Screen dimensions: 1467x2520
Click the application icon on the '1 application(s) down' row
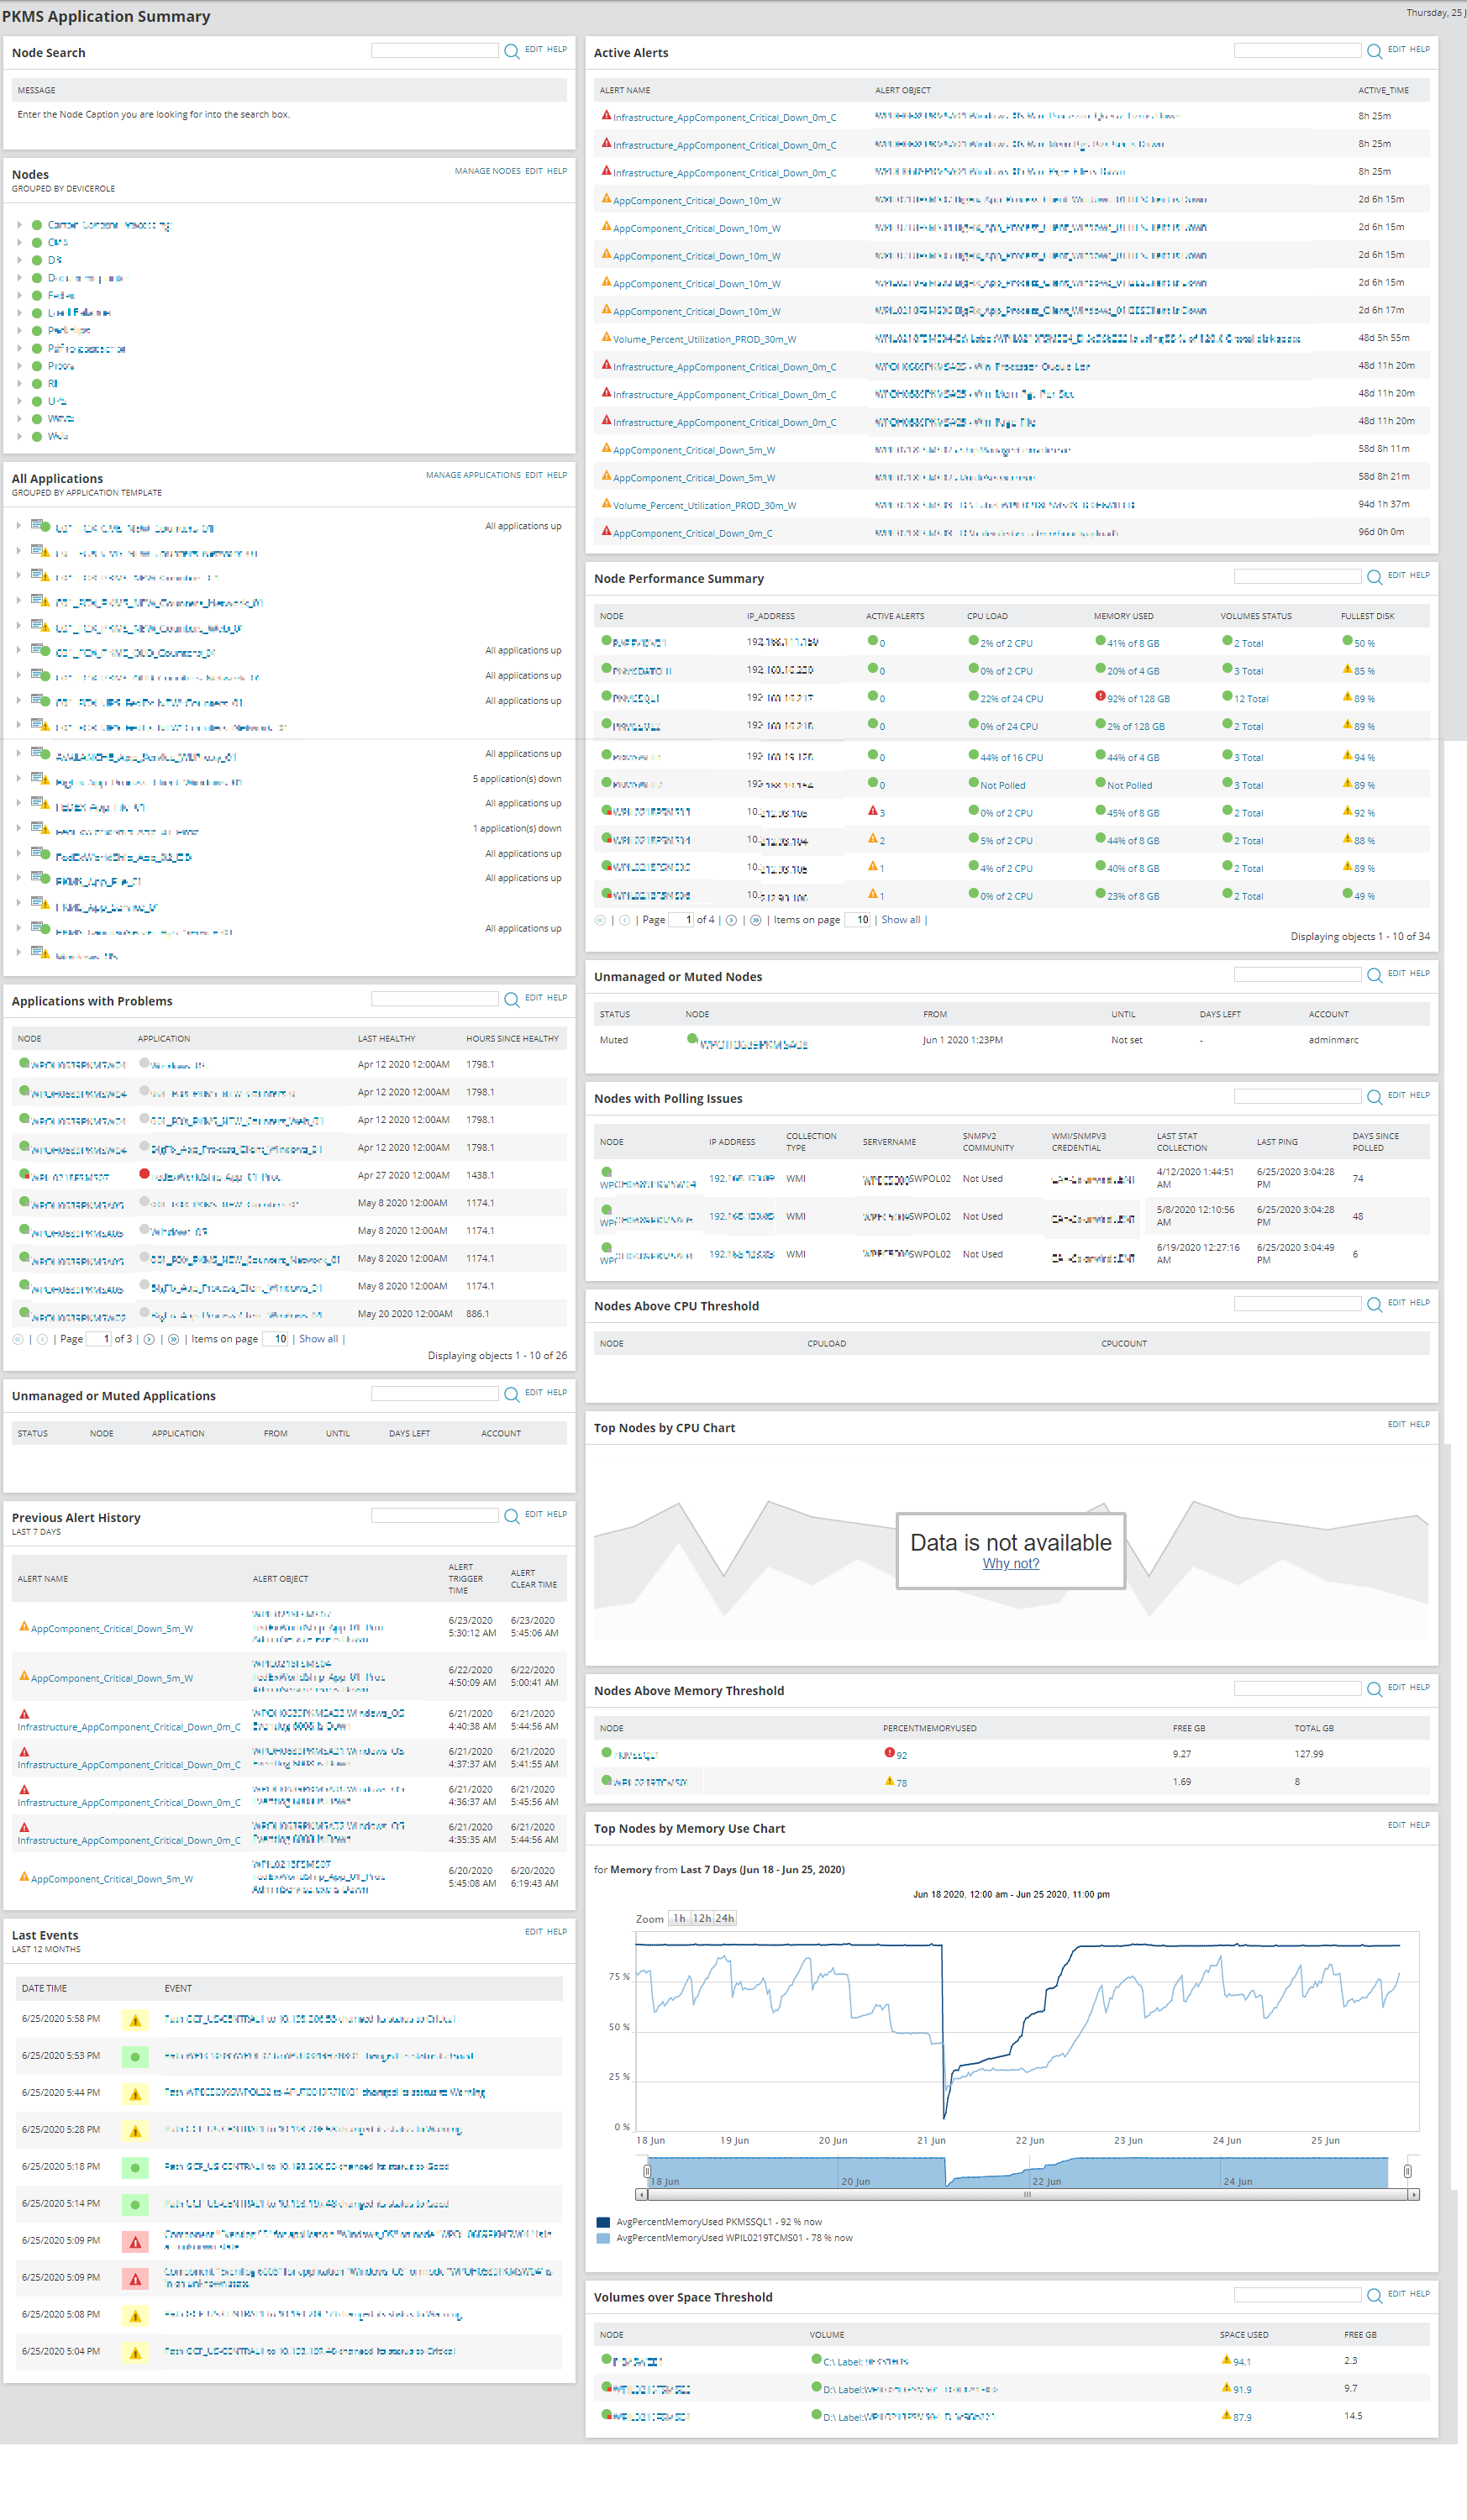[x=40, y=829]
